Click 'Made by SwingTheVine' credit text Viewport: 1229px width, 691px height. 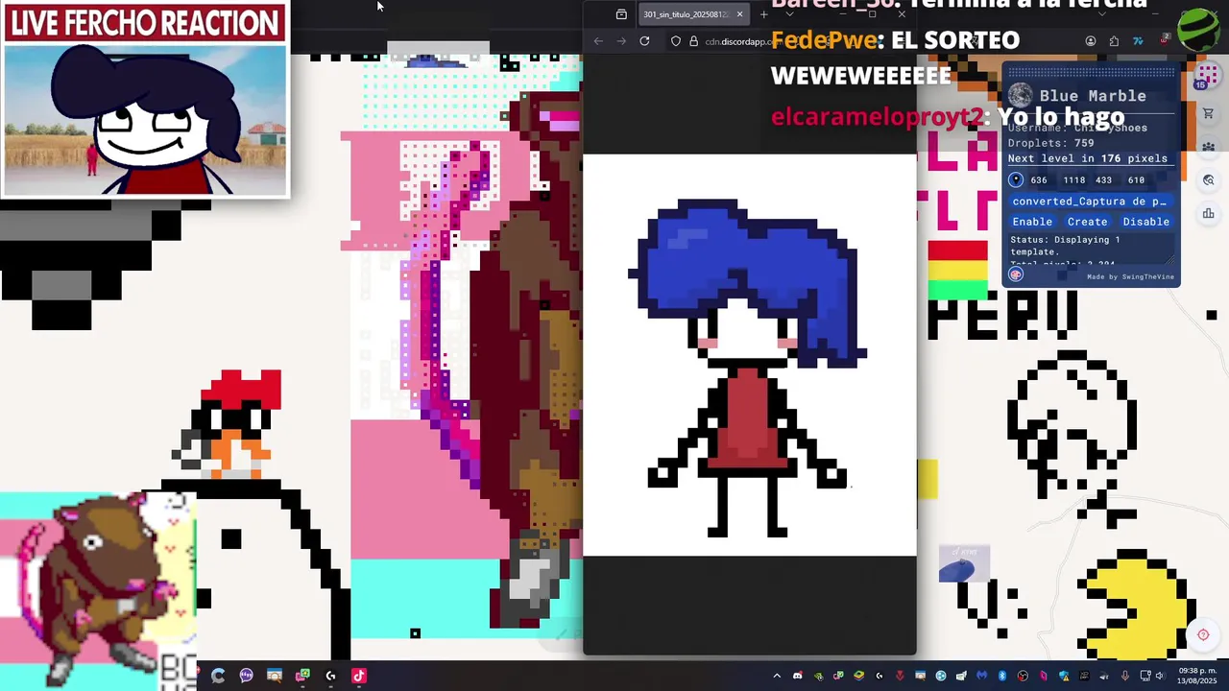coord(1130,277)
